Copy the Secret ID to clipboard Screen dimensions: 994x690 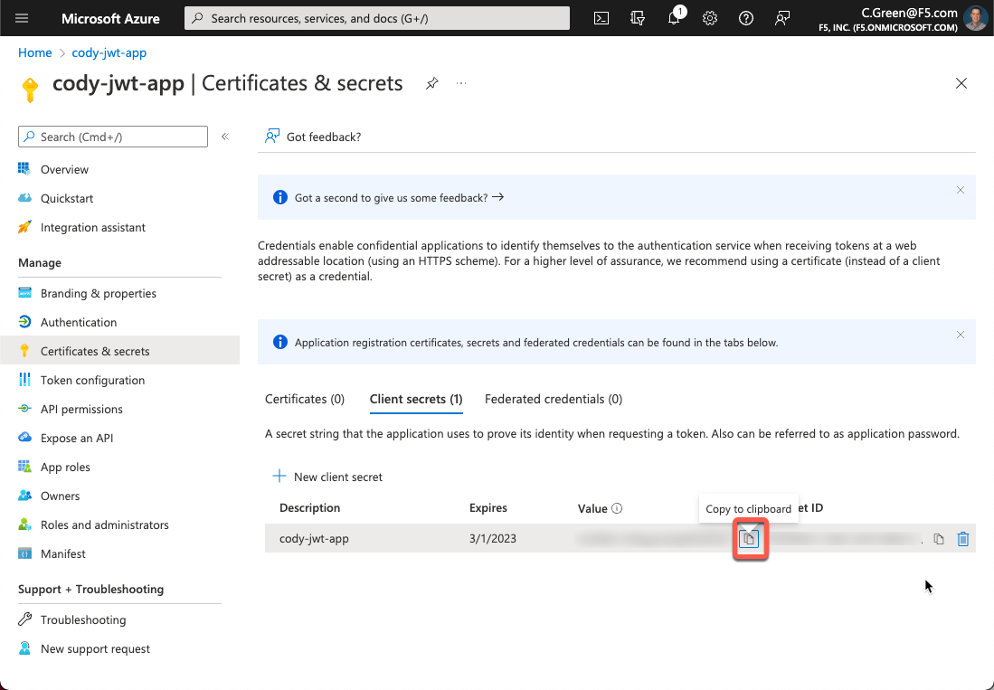939,539
